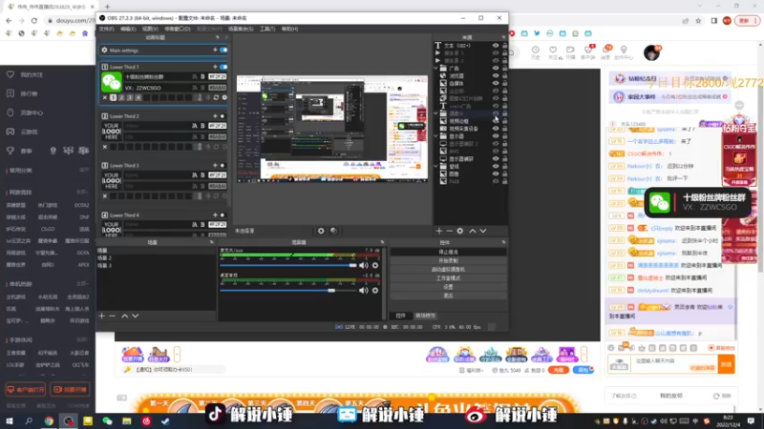Click 退出 button in controls
764x429 pixels.
pos(448,296)
